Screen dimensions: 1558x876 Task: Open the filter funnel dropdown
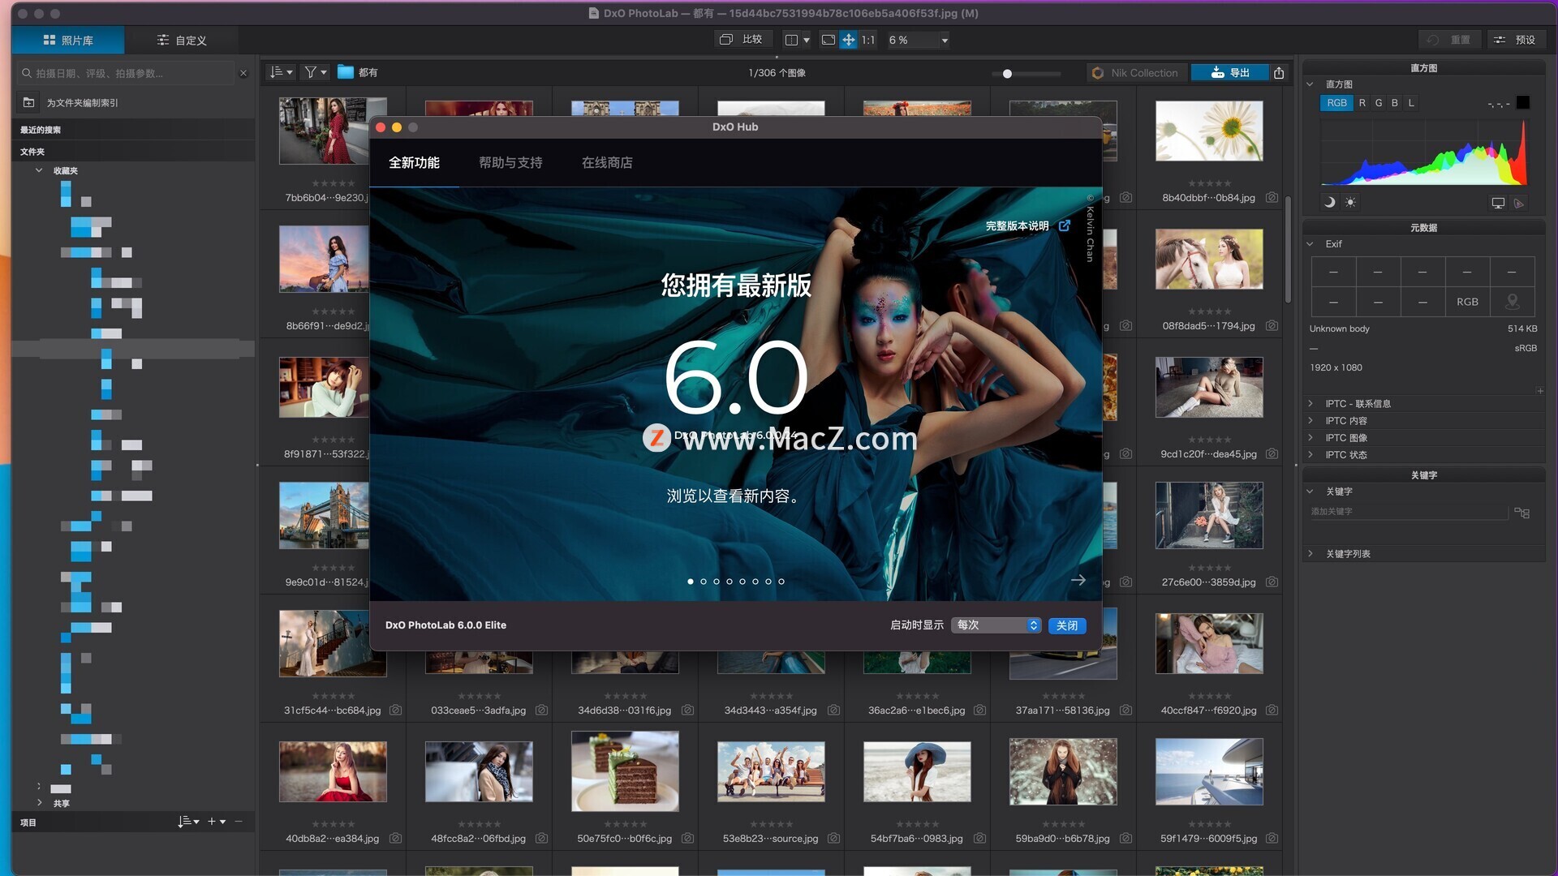point(315,72)
